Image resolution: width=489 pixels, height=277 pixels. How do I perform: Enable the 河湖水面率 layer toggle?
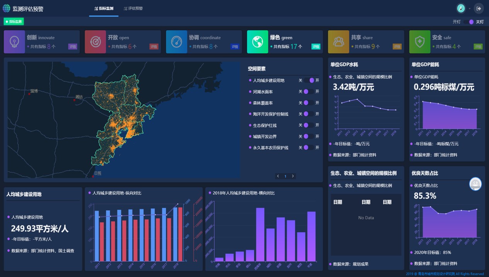click(x=309, y=92)
